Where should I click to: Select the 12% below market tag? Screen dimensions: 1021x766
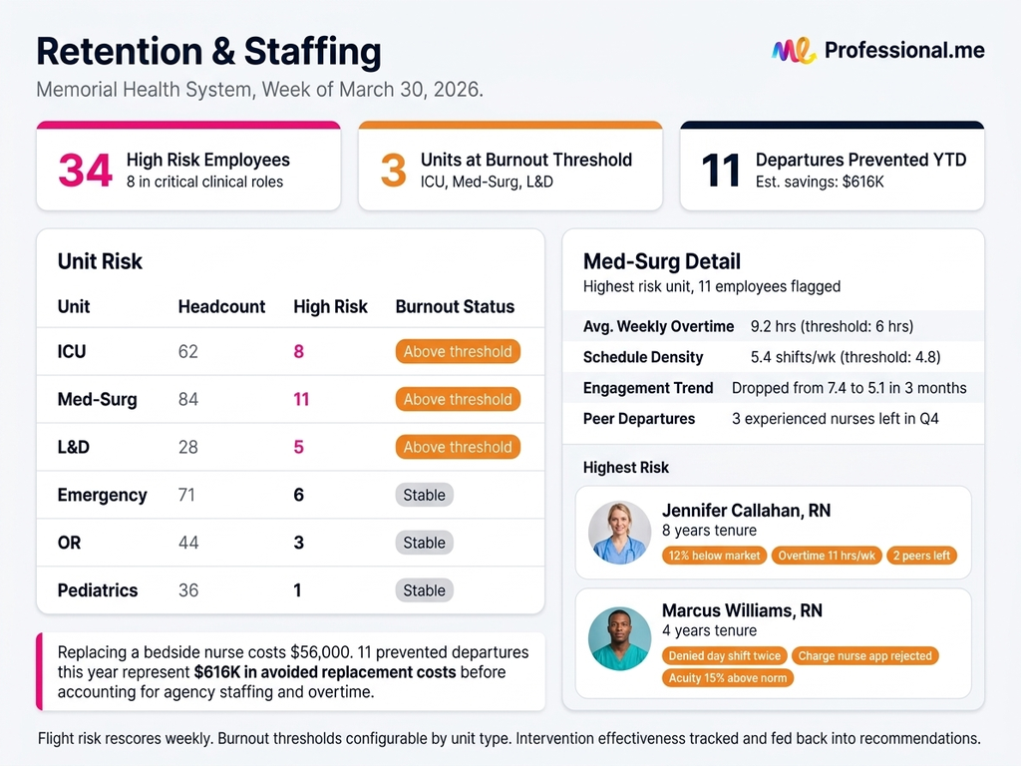(714, 556)
